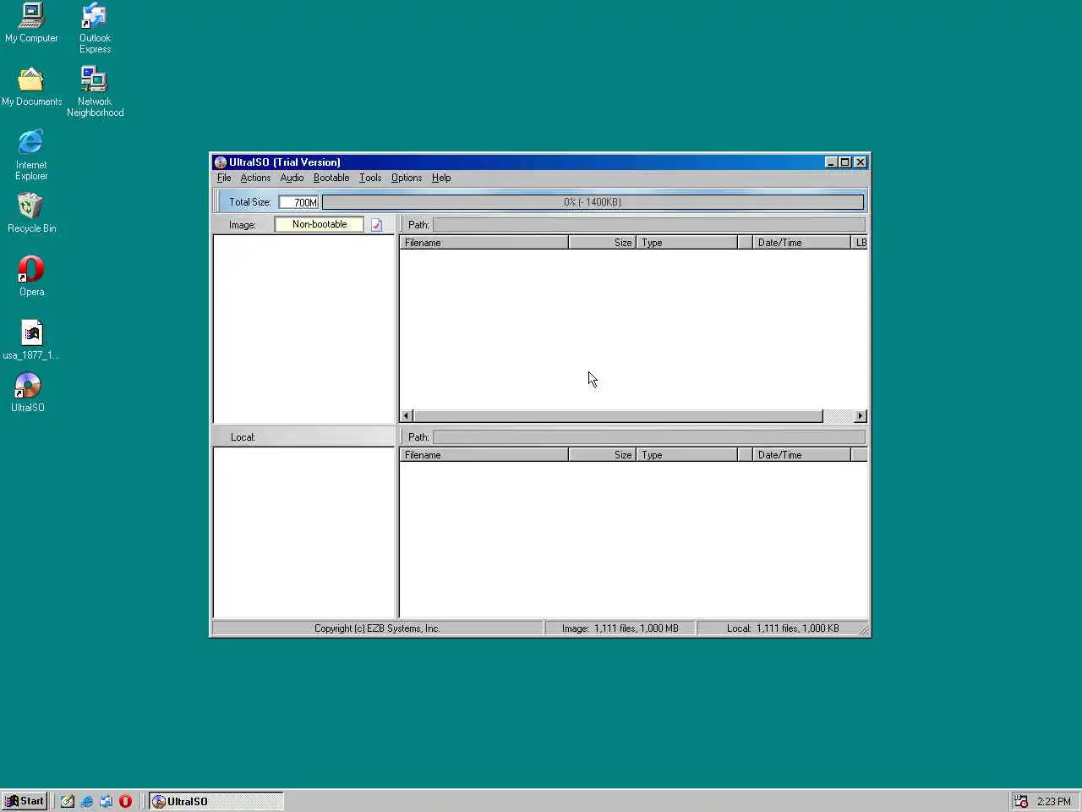Image resolution: width=1082 pixels, height=812 pixels.
Task: Click the Image: 1,111 files status text
Action: pyautogui.click(x=620, y=628)
